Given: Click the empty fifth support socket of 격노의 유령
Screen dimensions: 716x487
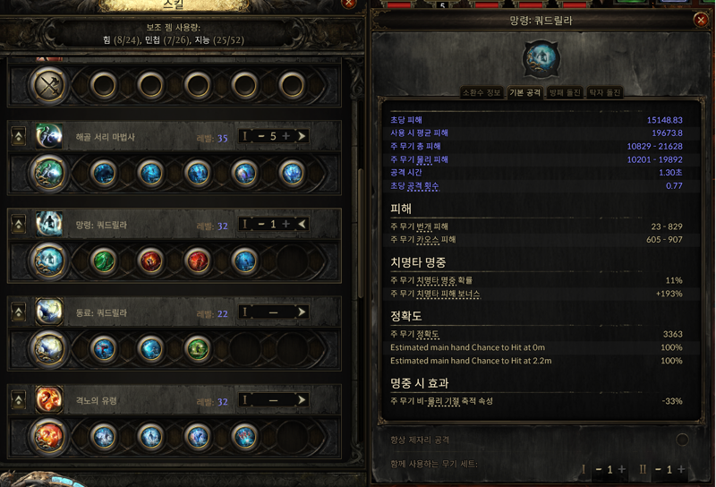Looking at the screenshot, I should pyautogui.click(x=292, y=437).
